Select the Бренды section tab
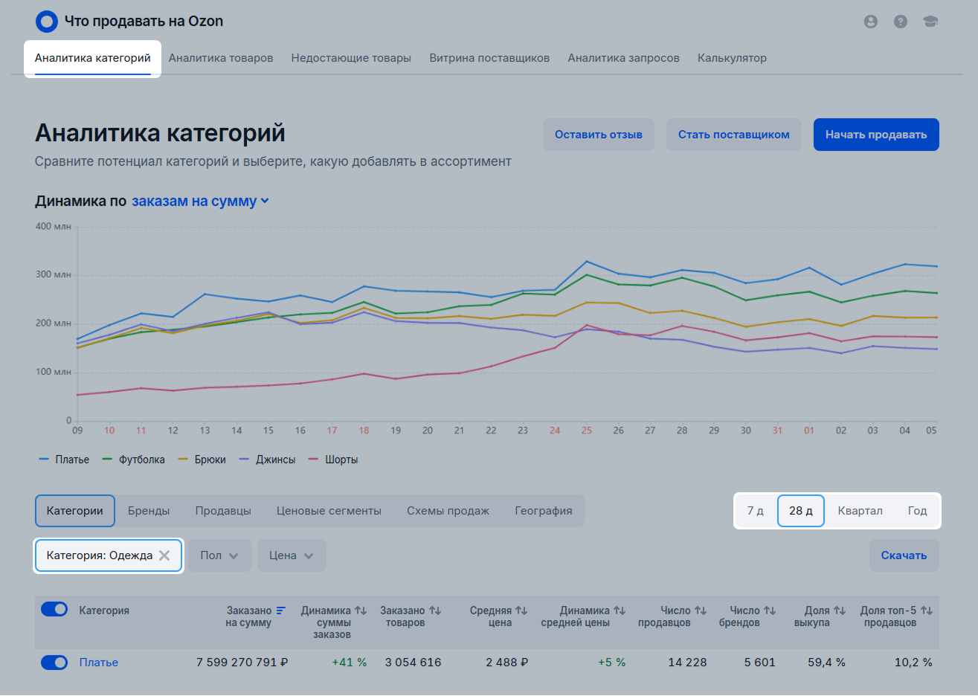Viewport: 978px width, 696px height. point(149,511)
